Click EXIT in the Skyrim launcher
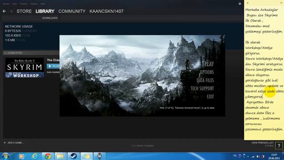The width and height of the screenshot is (284, 160). [210, 96]
